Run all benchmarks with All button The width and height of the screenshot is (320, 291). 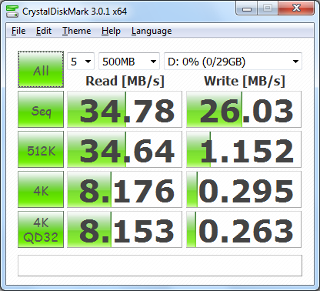tap(41, 69)
